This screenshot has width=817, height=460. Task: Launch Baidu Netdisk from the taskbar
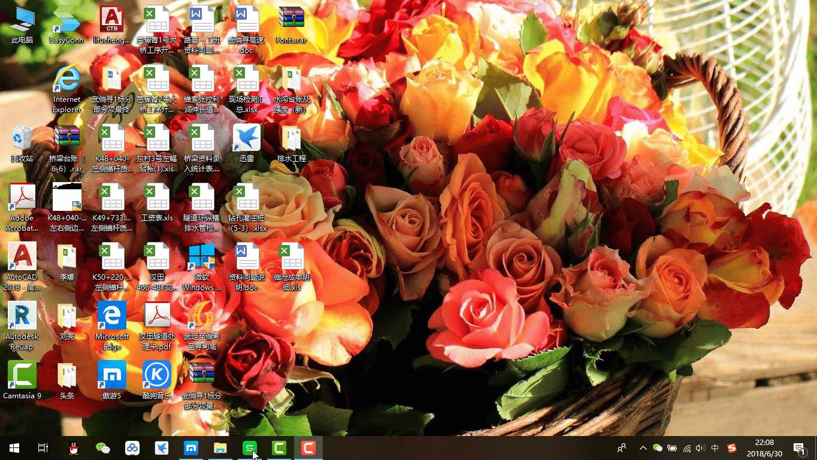pos(132,448)
